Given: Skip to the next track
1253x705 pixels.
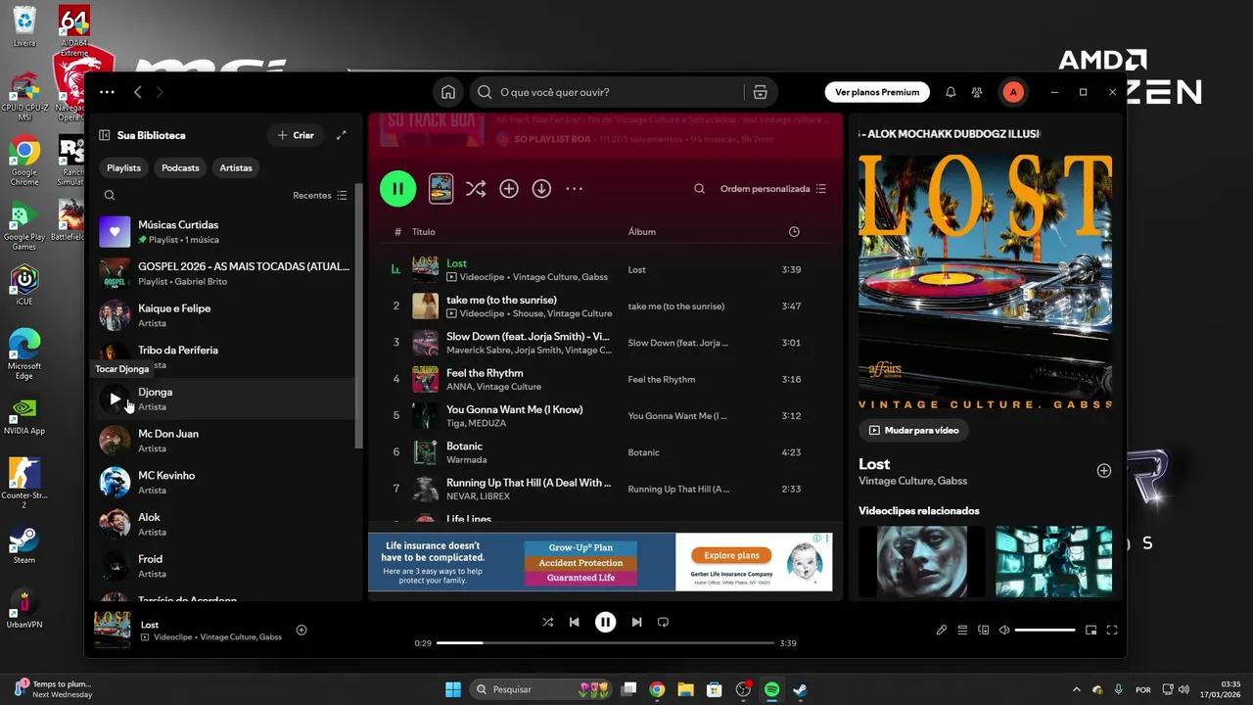Looking at the screenshot, I should [636, 622].
